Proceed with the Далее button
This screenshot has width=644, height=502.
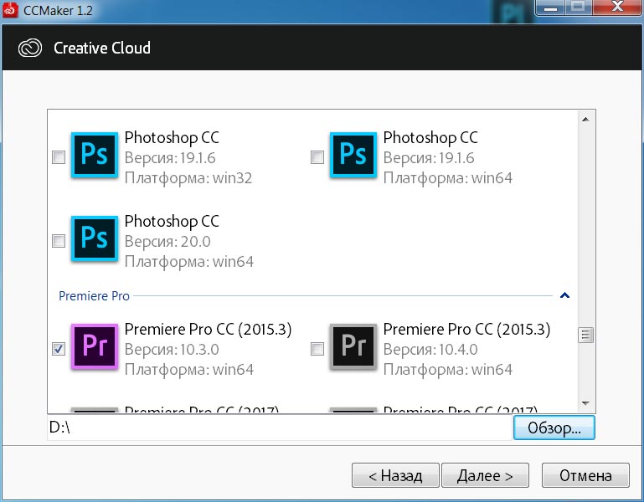(x=485, y=475)
